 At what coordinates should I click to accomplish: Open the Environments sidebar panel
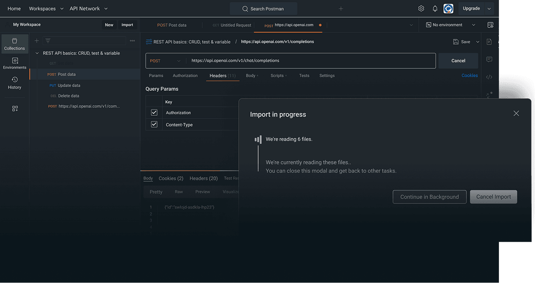click(x=14, y=63)
